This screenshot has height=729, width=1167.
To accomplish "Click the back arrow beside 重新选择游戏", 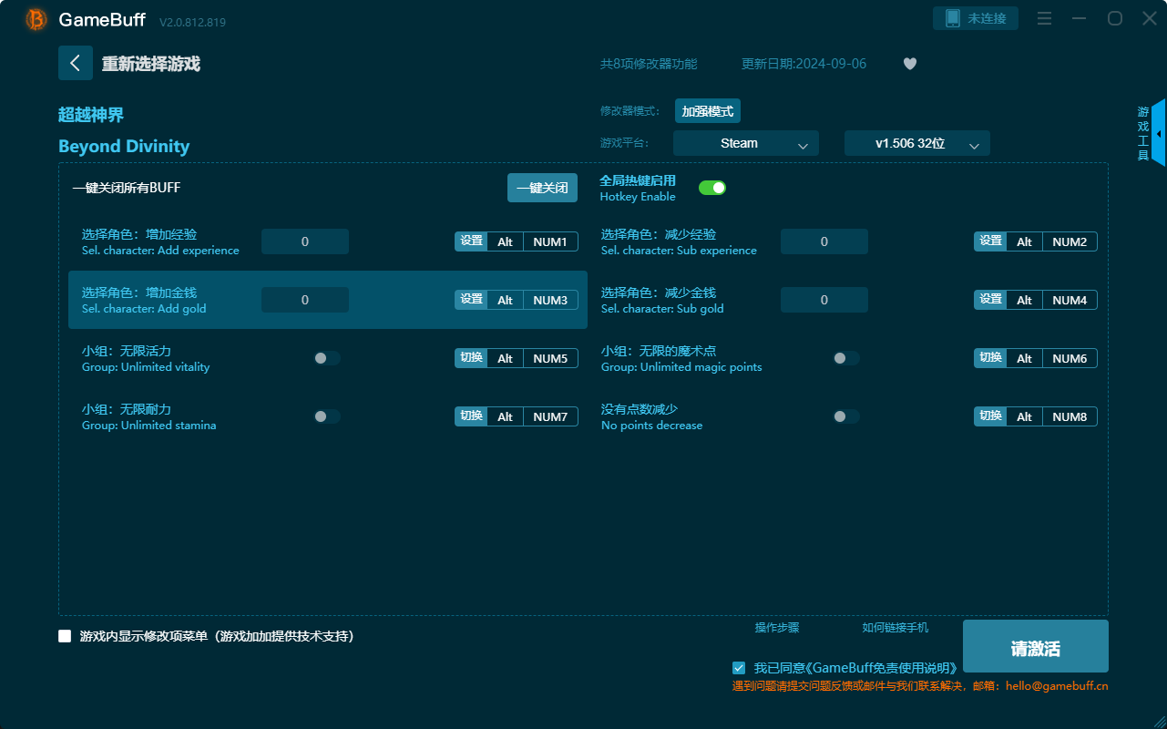I will point(76,63).
